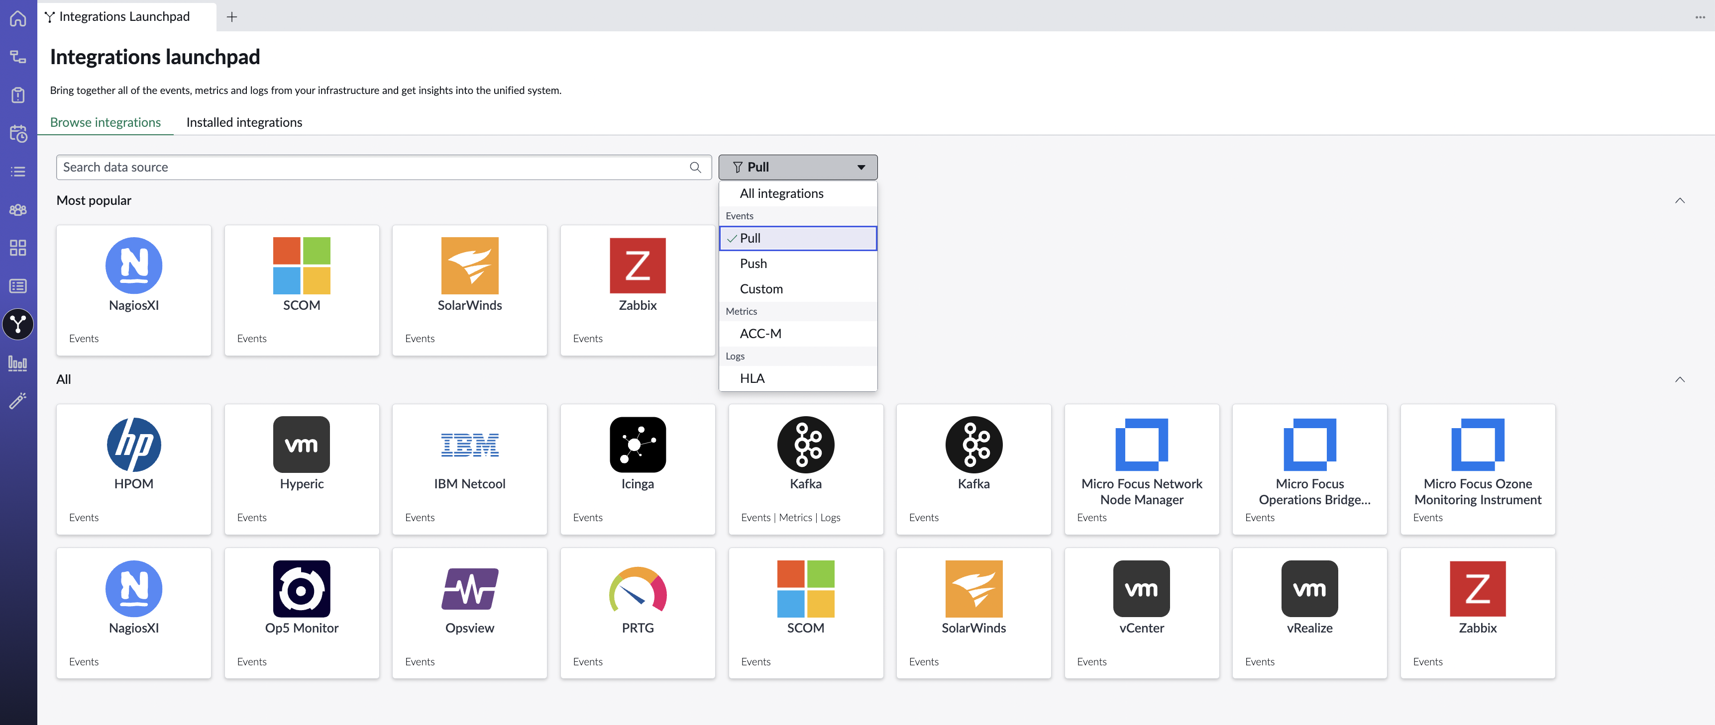Click the HPOM hp logo
Screen dimensions: 1715x725
134,445
